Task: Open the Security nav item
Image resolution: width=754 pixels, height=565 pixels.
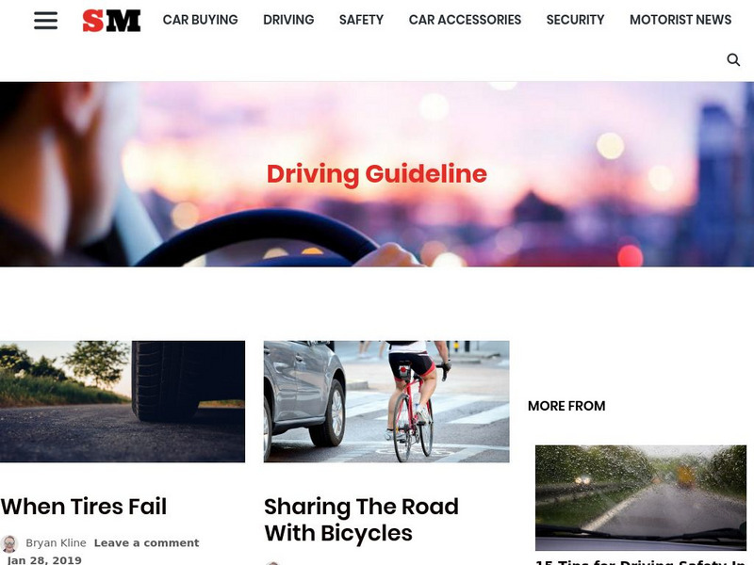Action: click(575, 20)
